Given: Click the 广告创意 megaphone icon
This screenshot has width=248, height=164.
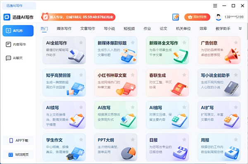Looking at the screenshot, I should pos(232,56).
